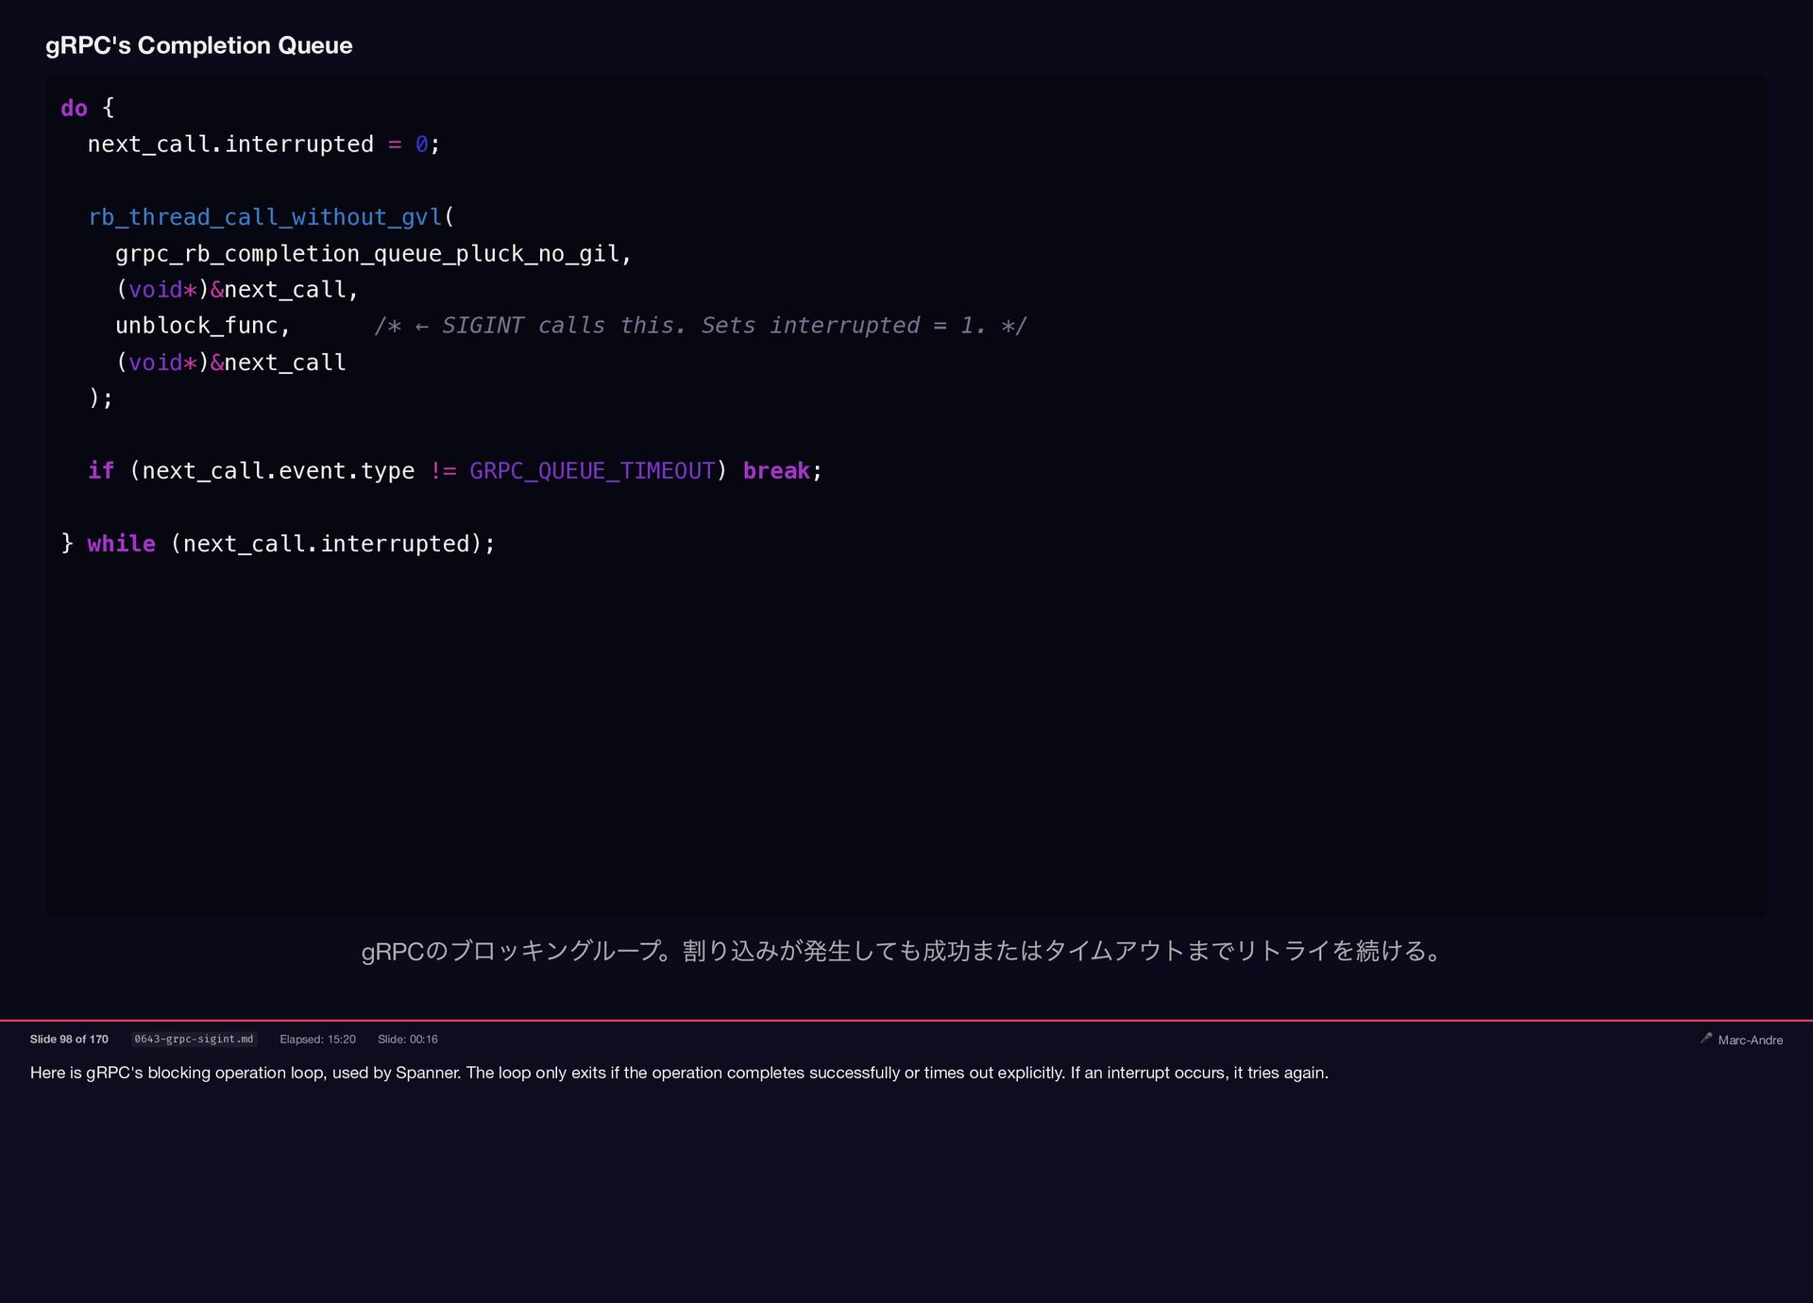
Task: Click the Slide 00:16 timer
Action: [x=407, y=1039]
